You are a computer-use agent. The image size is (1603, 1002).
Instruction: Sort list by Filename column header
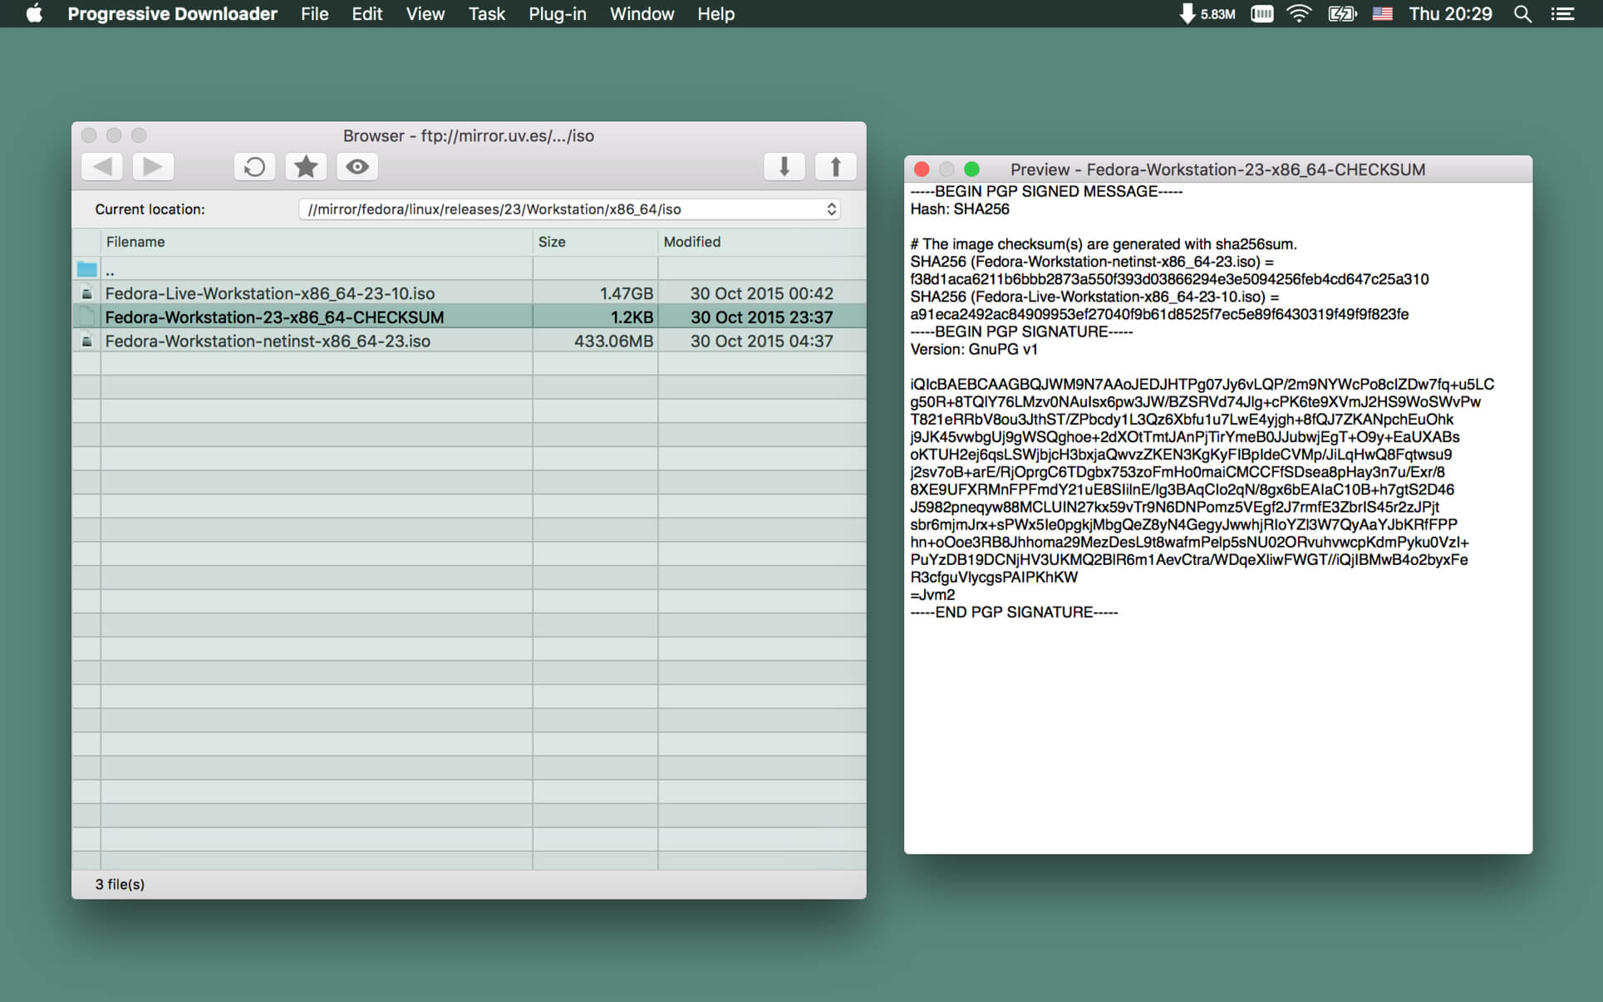[x=317, y=242]
